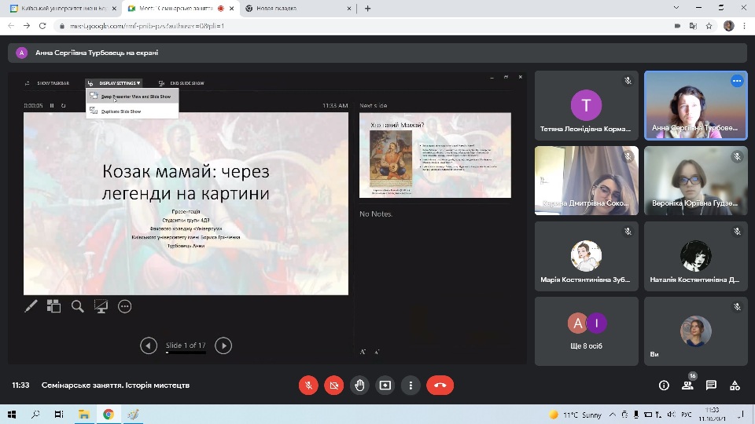The image size is (755, 424).
Task: Turn on the camera in Meet
Action: coord(334,385)
